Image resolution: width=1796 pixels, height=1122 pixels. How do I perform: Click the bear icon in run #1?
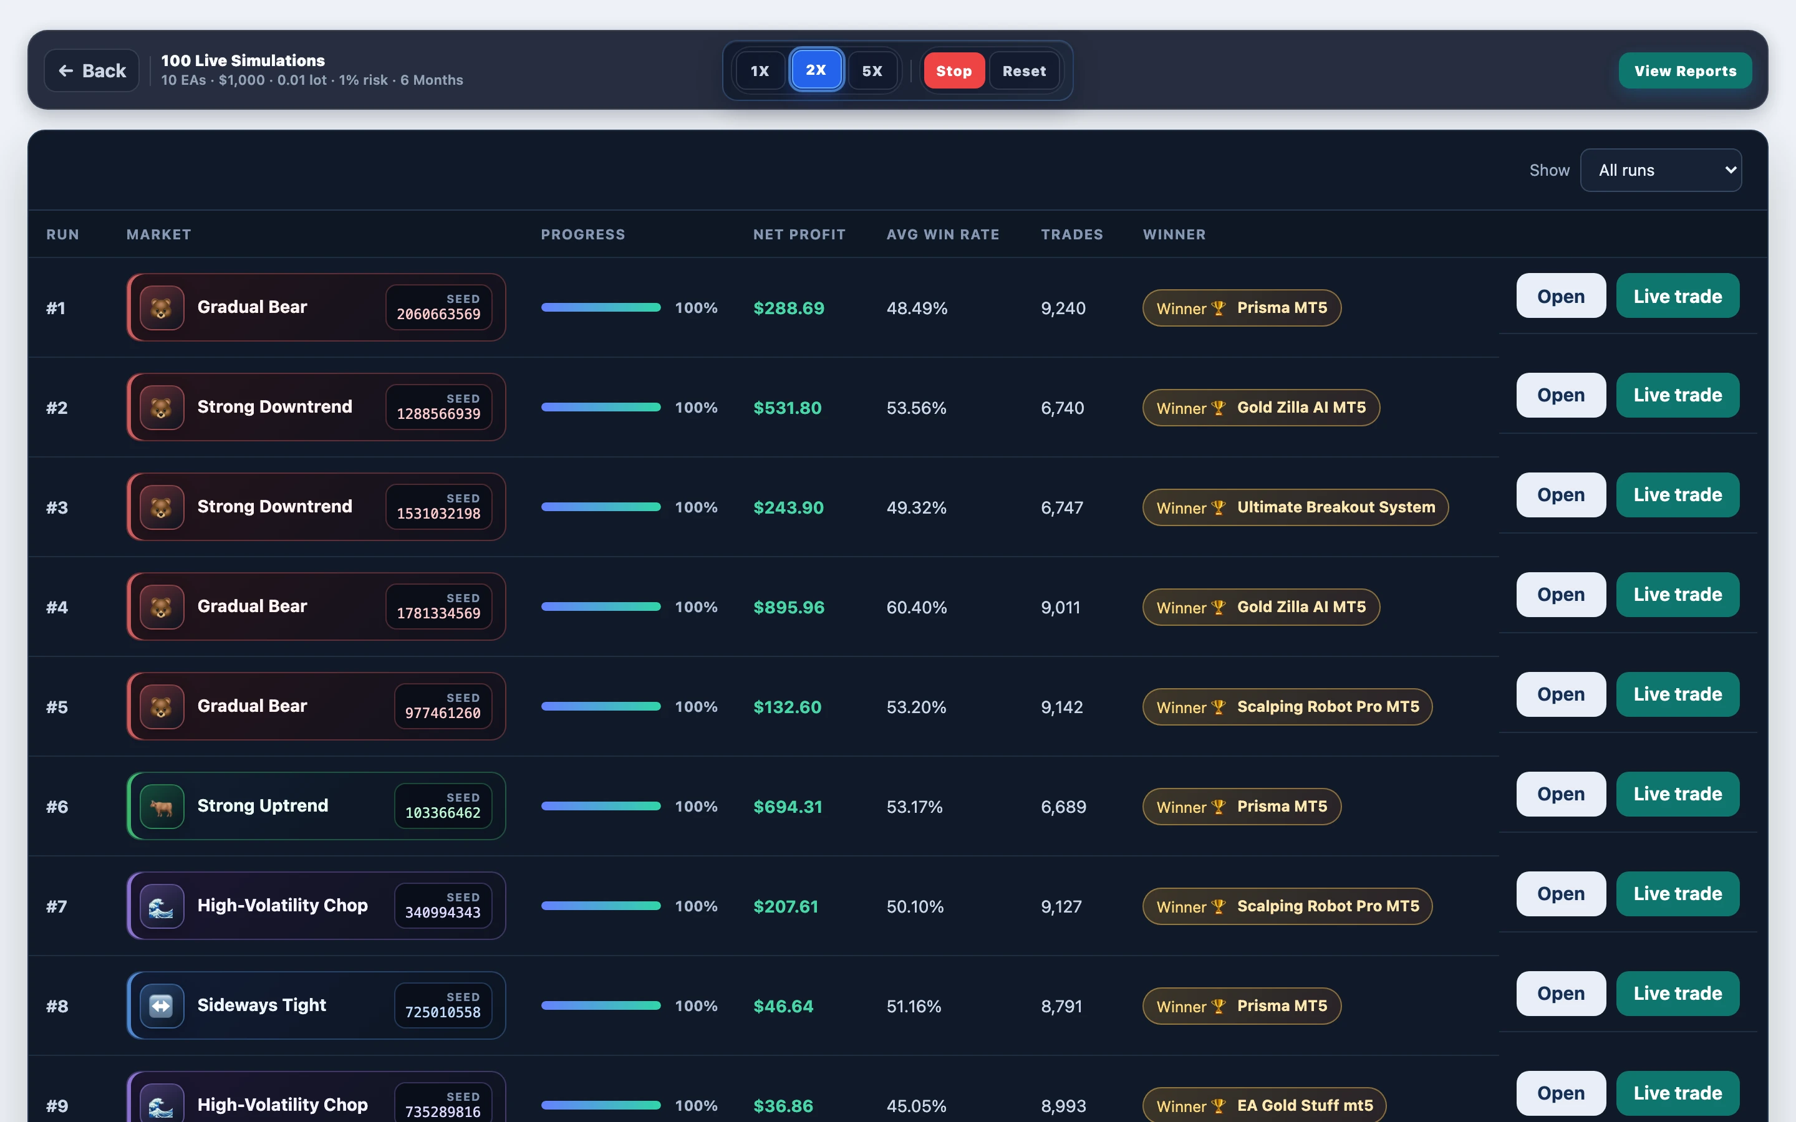point(162,307)
